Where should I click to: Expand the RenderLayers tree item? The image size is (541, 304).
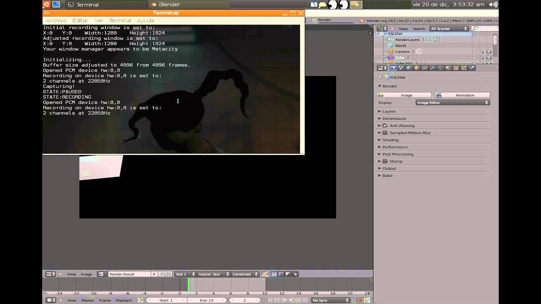pos(385,40)
